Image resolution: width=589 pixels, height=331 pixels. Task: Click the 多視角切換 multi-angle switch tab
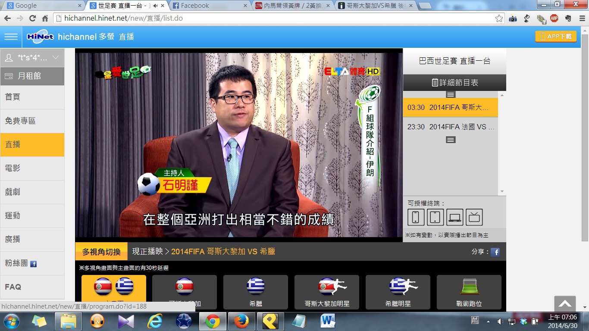coord(101,252)
